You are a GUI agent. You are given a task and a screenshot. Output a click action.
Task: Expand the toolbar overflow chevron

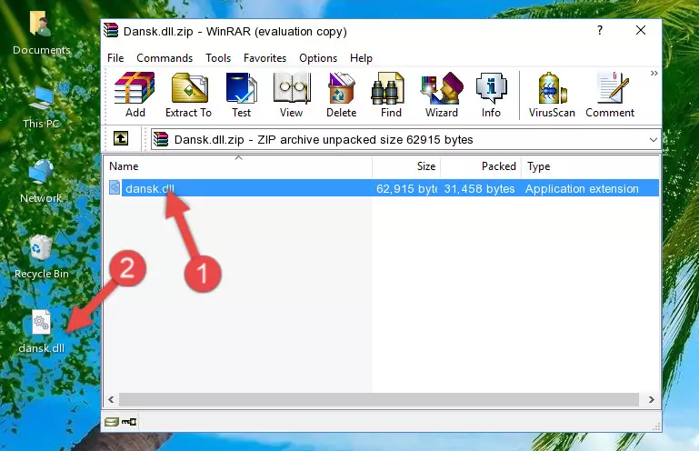tap(654, 73)
